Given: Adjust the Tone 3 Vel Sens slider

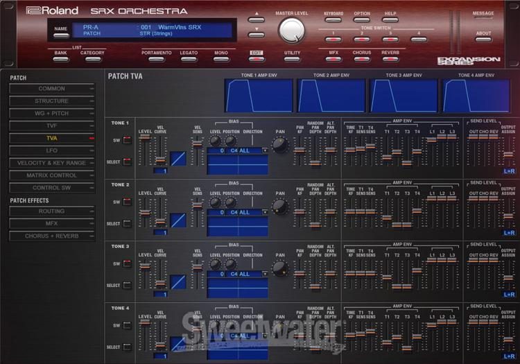Looking at the screenshot, I should point(197,267).
